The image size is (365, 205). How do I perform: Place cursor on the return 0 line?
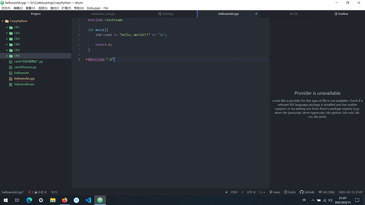point(104,44)
